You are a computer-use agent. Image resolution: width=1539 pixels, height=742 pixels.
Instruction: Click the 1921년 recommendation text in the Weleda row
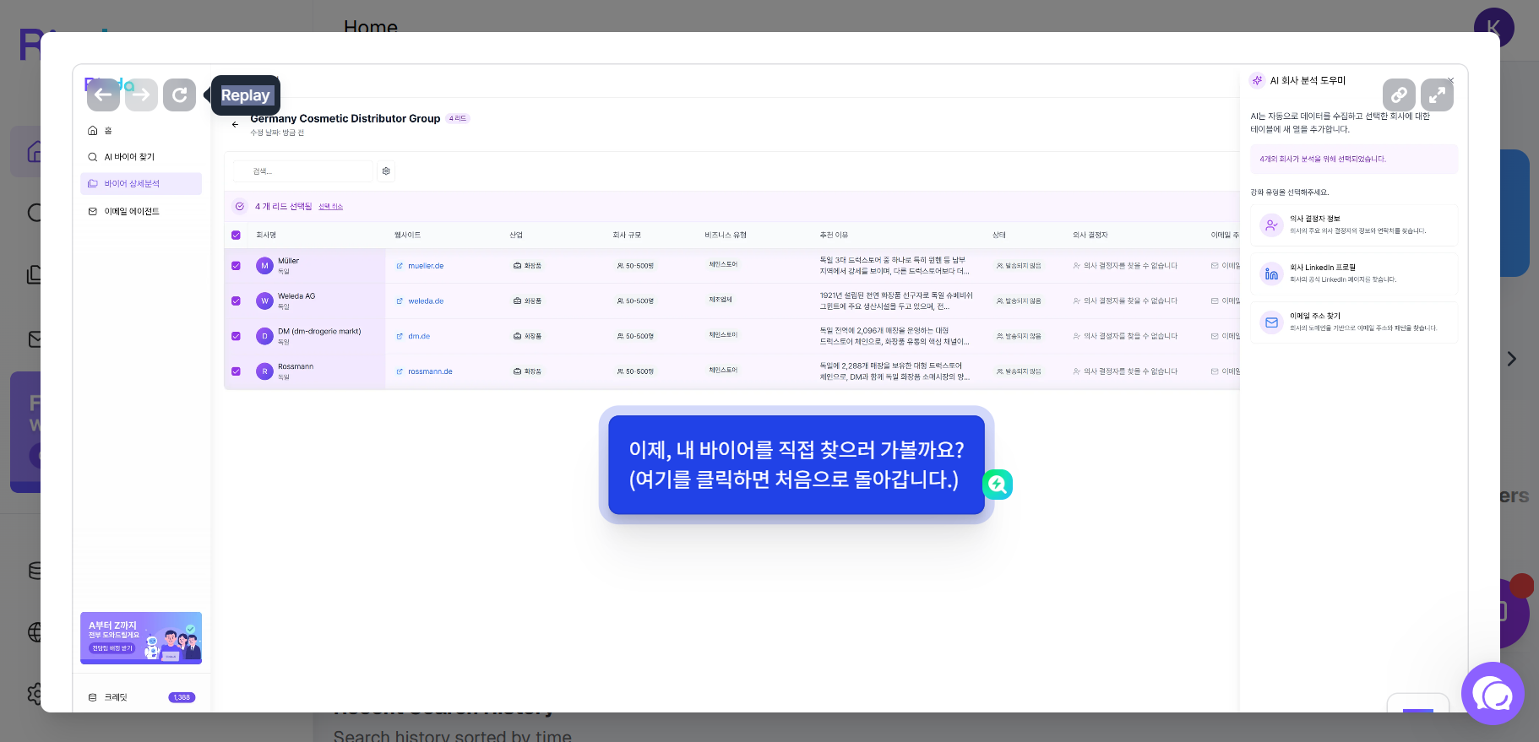pyautogui.click(x=896, y=301)
